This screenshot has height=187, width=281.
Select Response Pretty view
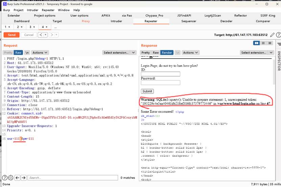145,52
